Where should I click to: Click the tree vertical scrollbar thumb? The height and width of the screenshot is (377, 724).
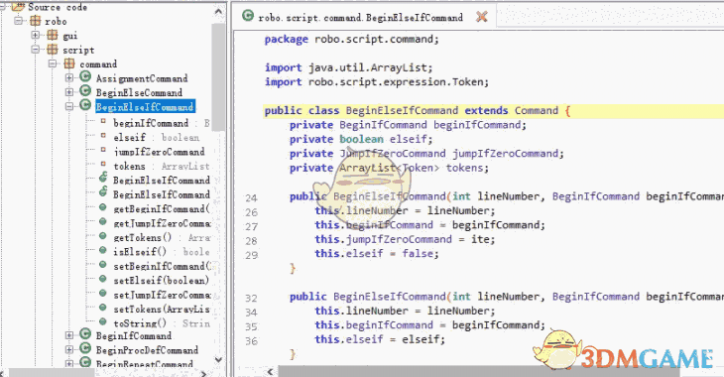219,76
